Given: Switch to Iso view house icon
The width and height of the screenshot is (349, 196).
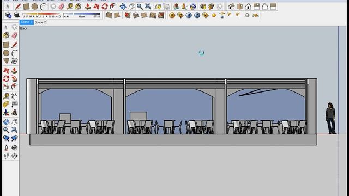Looking at the screenshot, I should click(x=231, y=7).
